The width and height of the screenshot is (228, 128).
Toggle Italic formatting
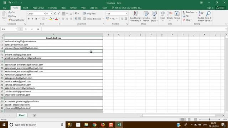point(32,19)
